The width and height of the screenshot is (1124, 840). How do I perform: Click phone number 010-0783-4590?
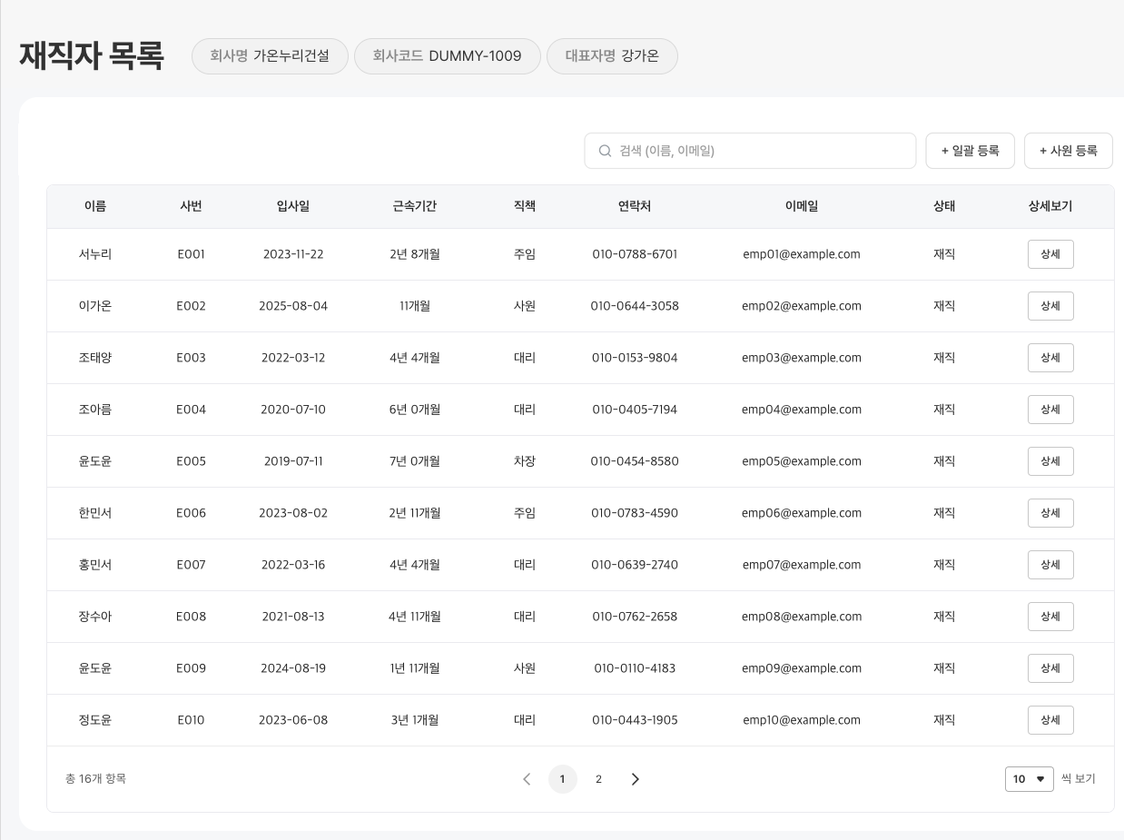coord(635,513)
